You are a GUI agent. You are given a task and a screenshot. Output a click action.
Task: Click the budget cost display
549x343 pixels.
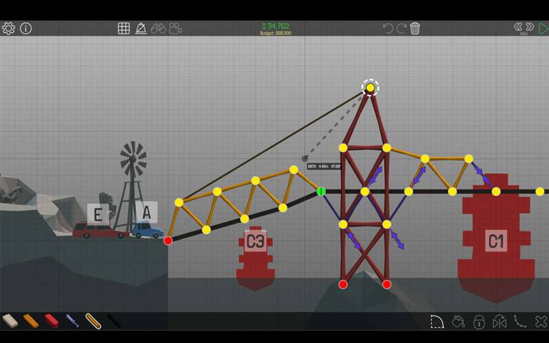[x=275, y=28]
